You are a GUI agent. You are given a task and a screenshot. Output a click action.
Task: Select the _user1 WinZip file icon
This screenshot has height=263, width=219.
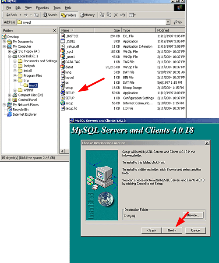pyautogui.click(x=63, y=57)
